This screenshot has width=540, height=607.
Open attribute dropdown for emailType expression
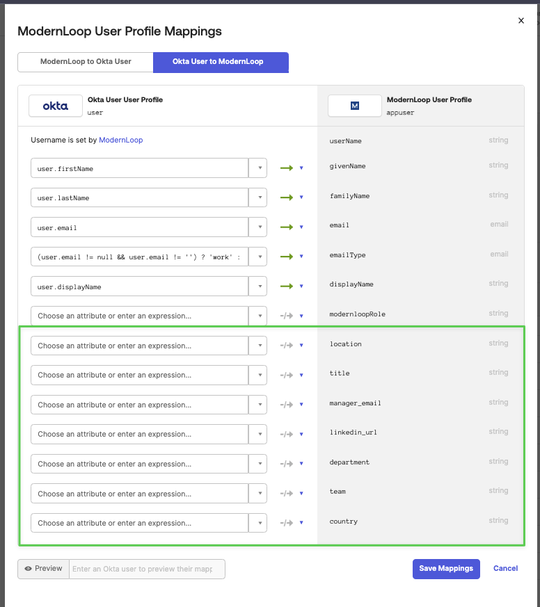point(257,257)
